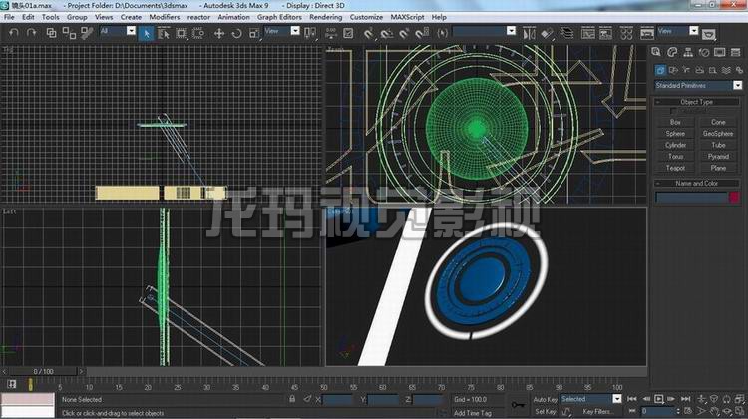Click the Undo arrow icon
The height and width of the screenshot is (419, 748).
14,33
